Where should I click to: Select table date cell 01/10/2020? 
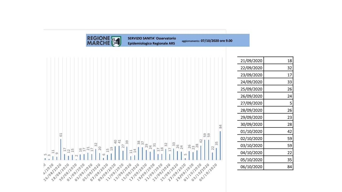(x=251, y=131)
